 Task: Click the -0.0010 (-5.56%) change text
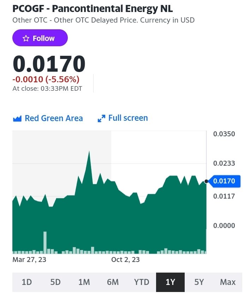click(x=46, y=79)
